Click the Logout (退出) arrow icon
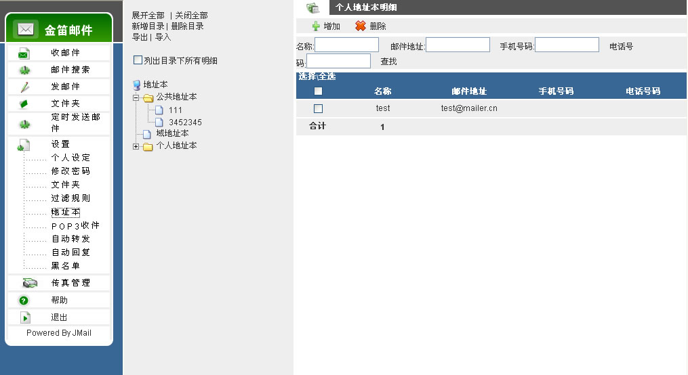The image size is (688, 375). click(25, 317)
